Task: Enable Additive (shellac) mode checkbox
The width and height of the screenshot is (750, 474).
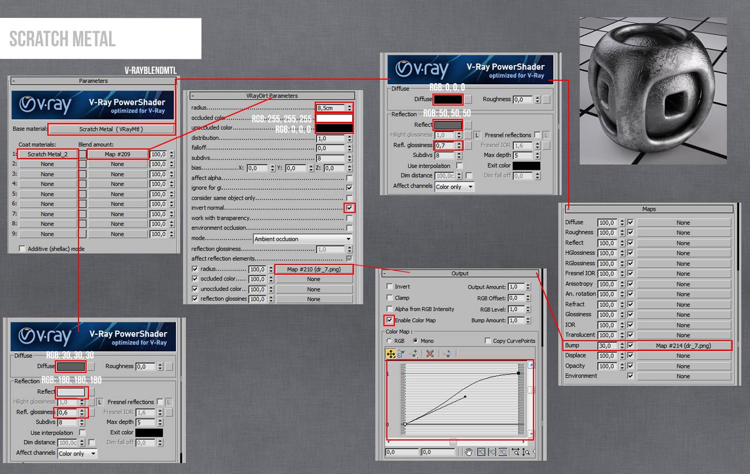Action: tap(23, 249)
